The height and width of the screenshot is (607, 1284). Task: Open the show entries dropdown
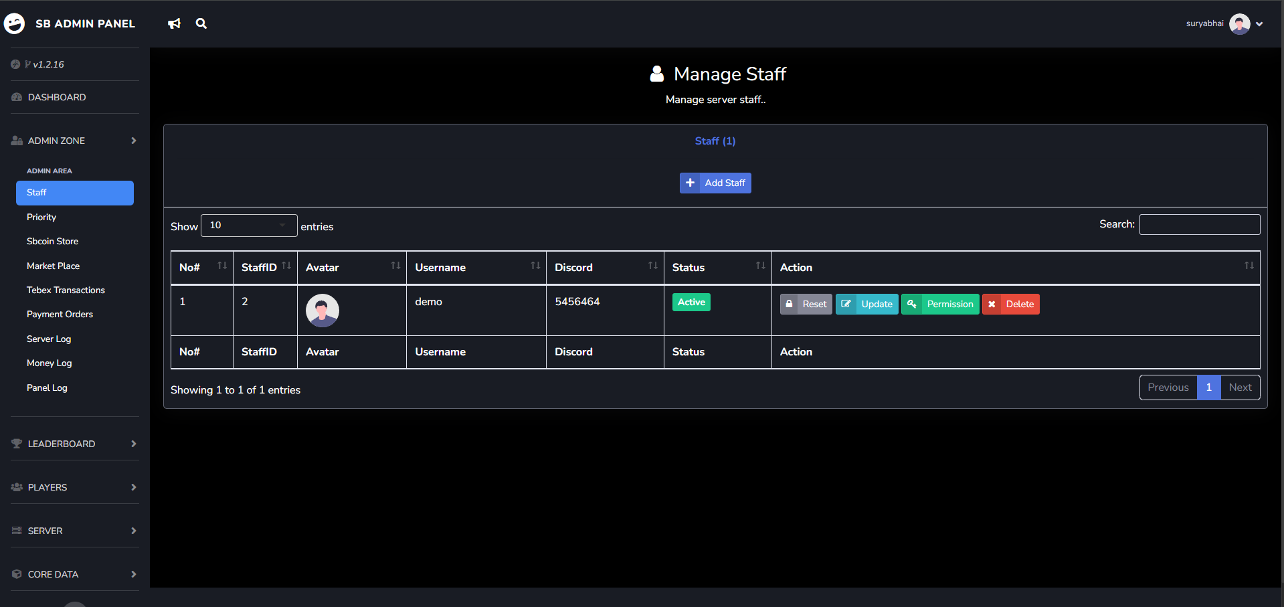249,226
